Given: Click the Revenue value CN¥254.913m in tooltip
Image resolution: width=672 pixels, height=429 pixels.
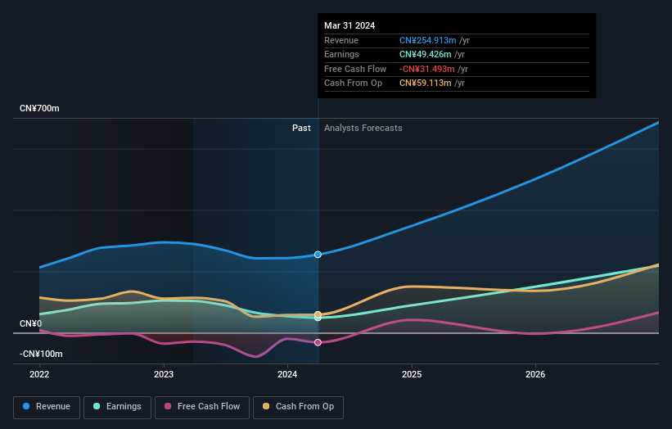Looking at the screenshot, I should [429, 40].
